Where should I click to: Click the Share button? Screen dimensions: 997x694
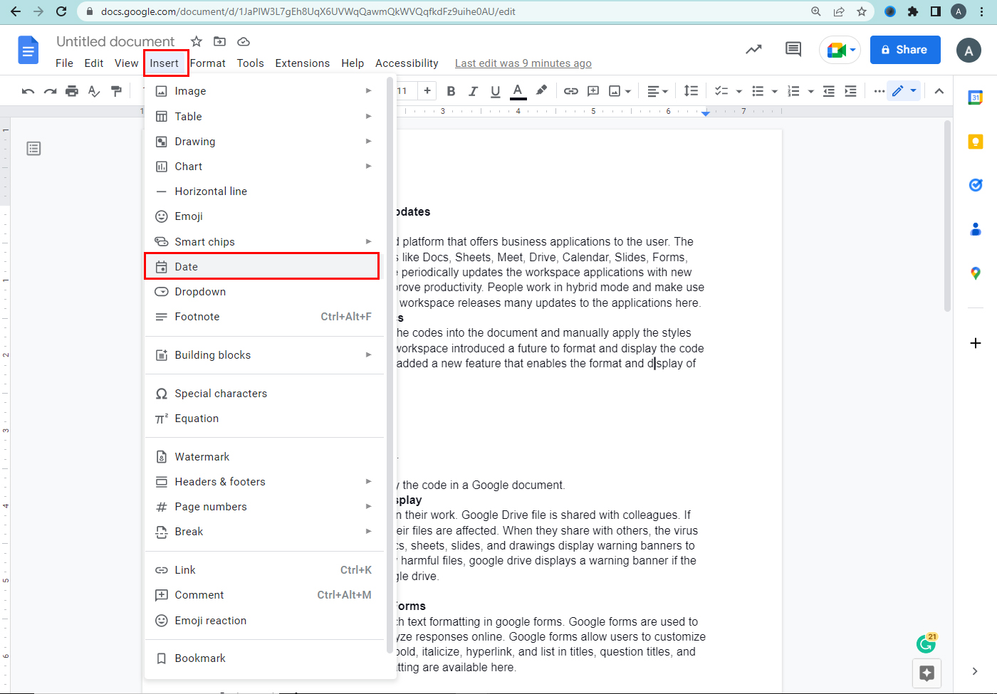point(905,50)
